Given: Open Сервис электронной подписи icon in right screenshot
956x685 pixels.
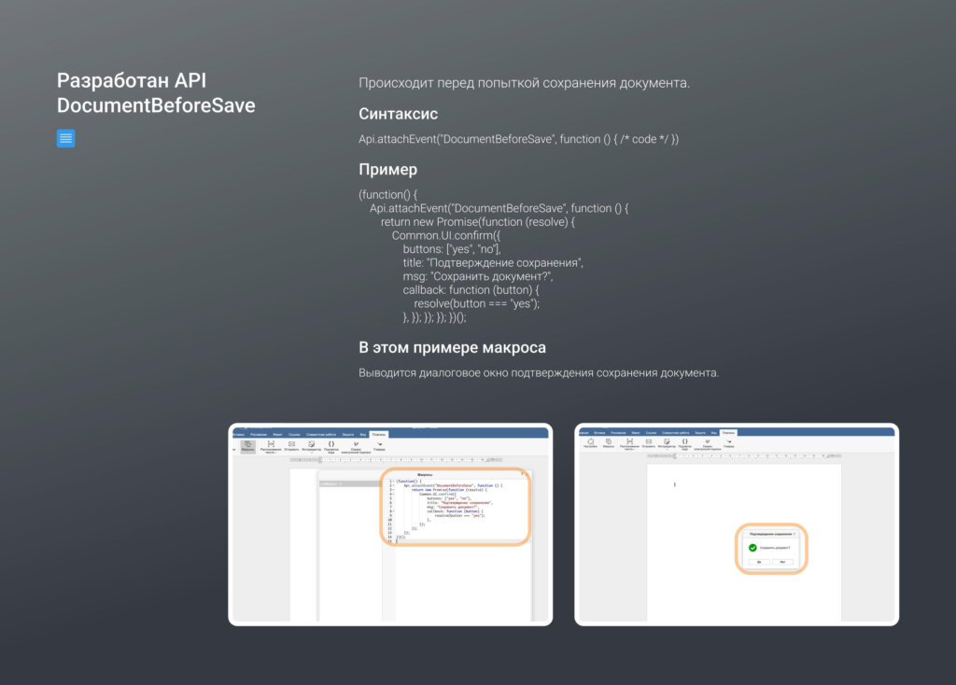Looking at the screenshot, I should (x=707, y=442).
